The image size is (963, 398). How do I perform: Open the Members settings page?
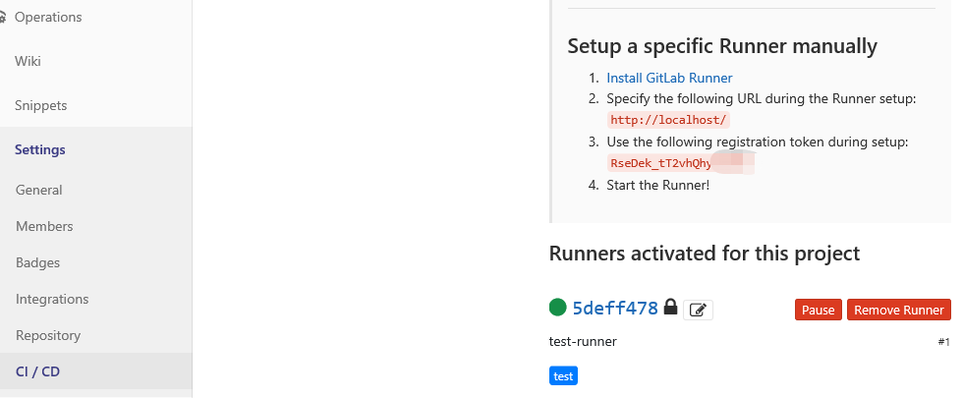coord(44,226)
